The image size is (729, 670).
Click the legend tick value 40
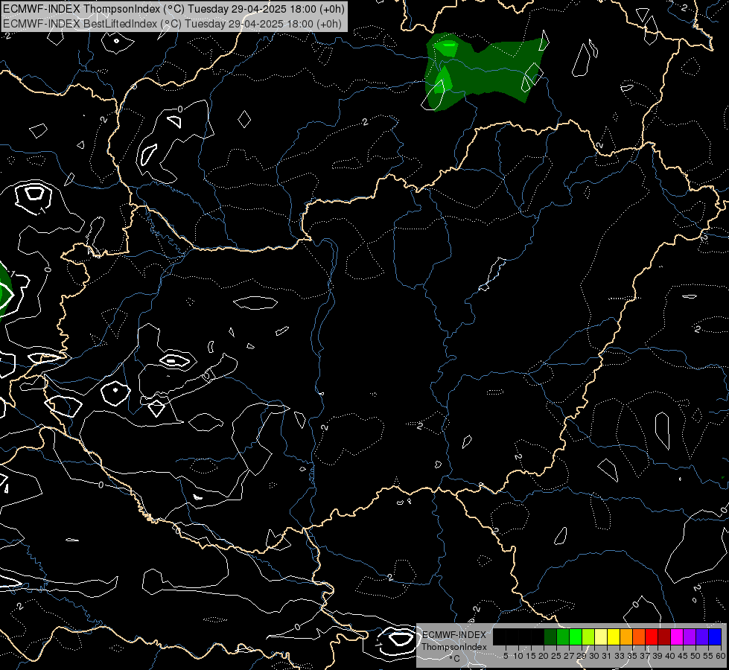669,656
